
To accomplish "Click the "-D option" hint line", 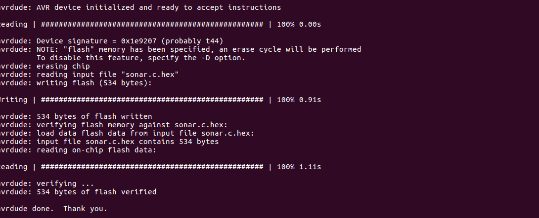I will (140, 58).
